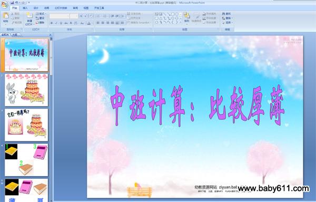Undo last action in Quick Access toolbar
The image size is (316, 202).
17,3
